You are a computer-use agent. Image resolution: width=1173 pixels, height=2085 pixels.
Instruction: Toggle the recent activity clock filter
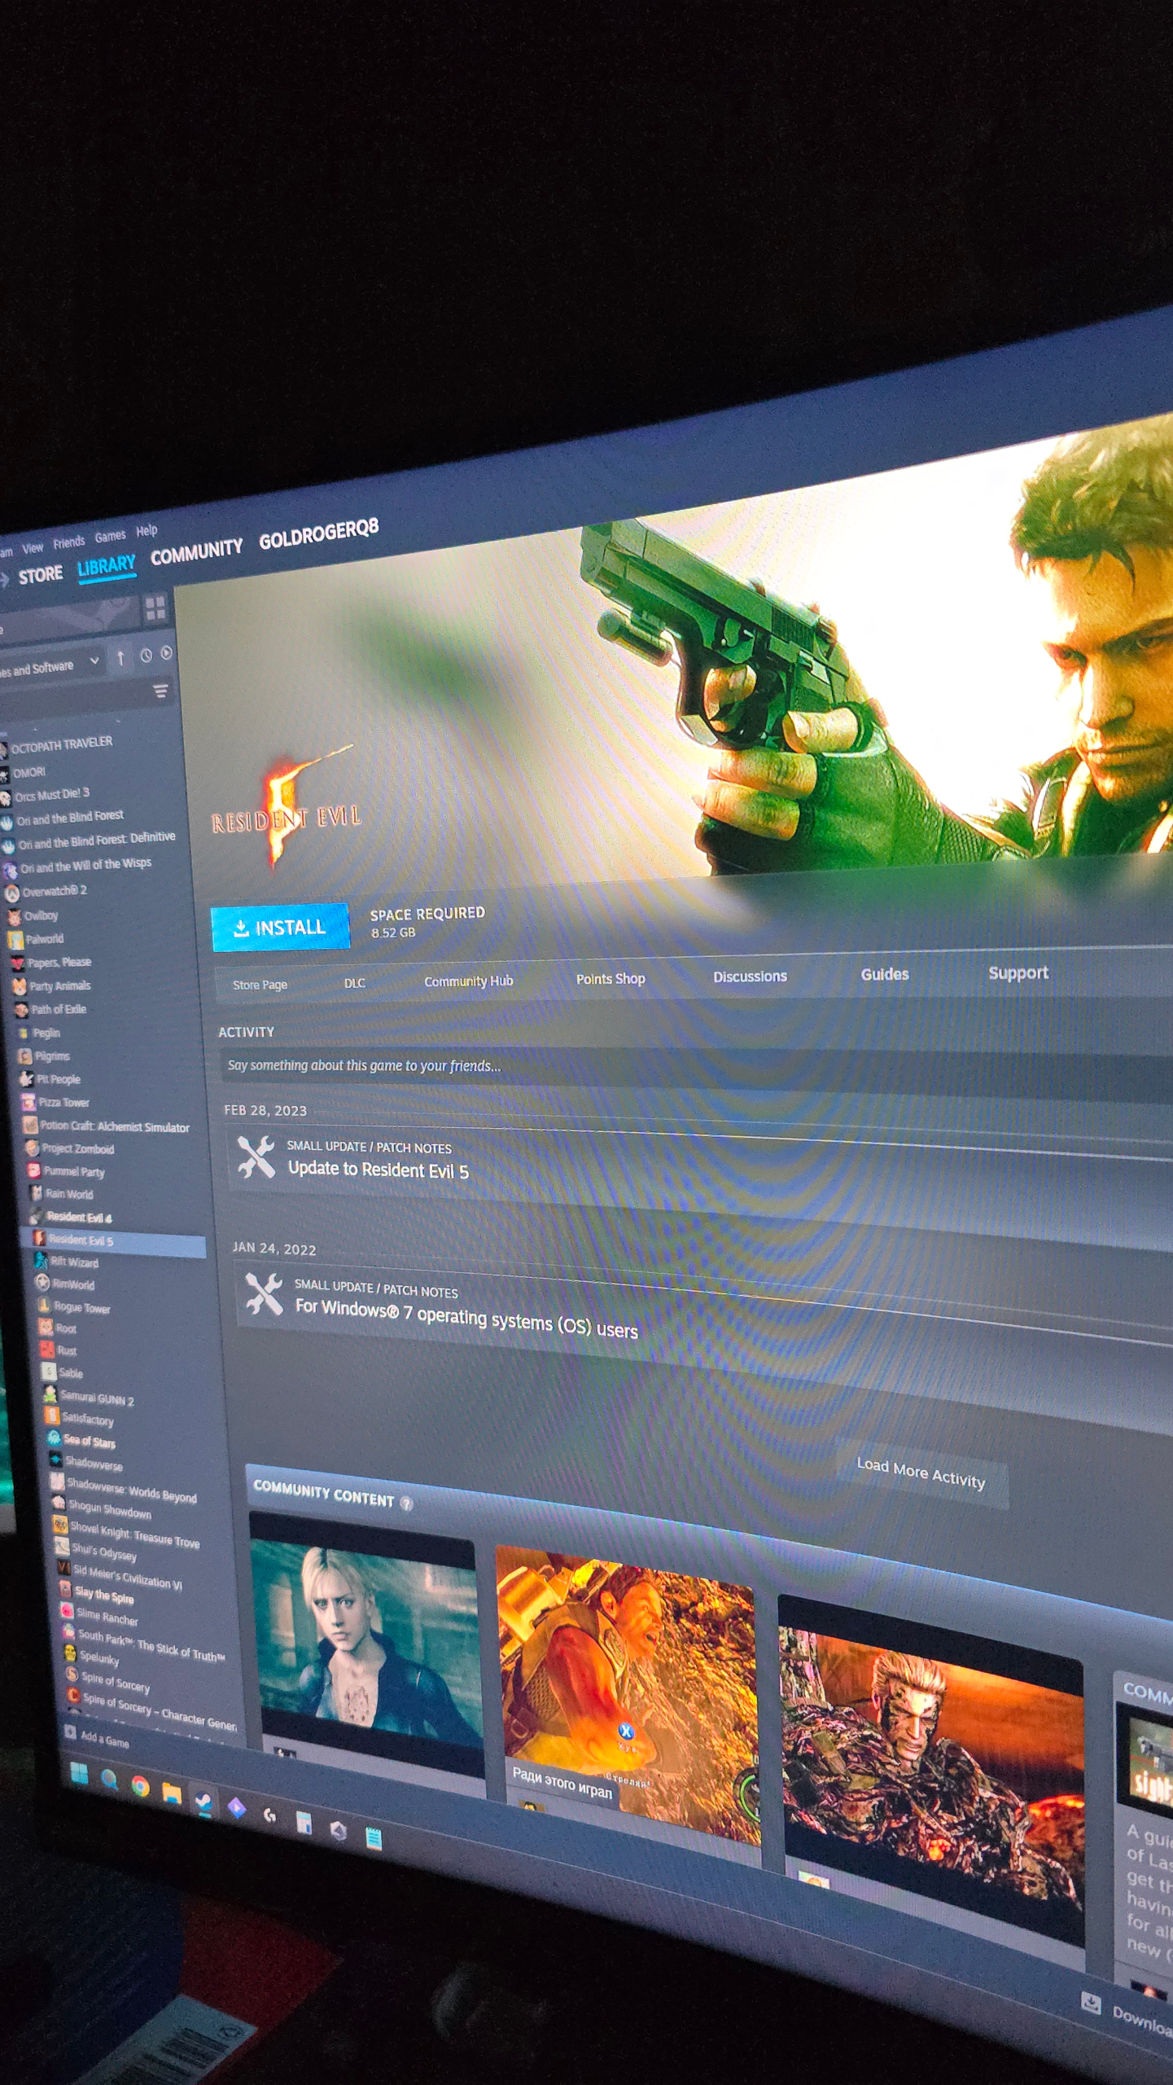tap(146, 656)
